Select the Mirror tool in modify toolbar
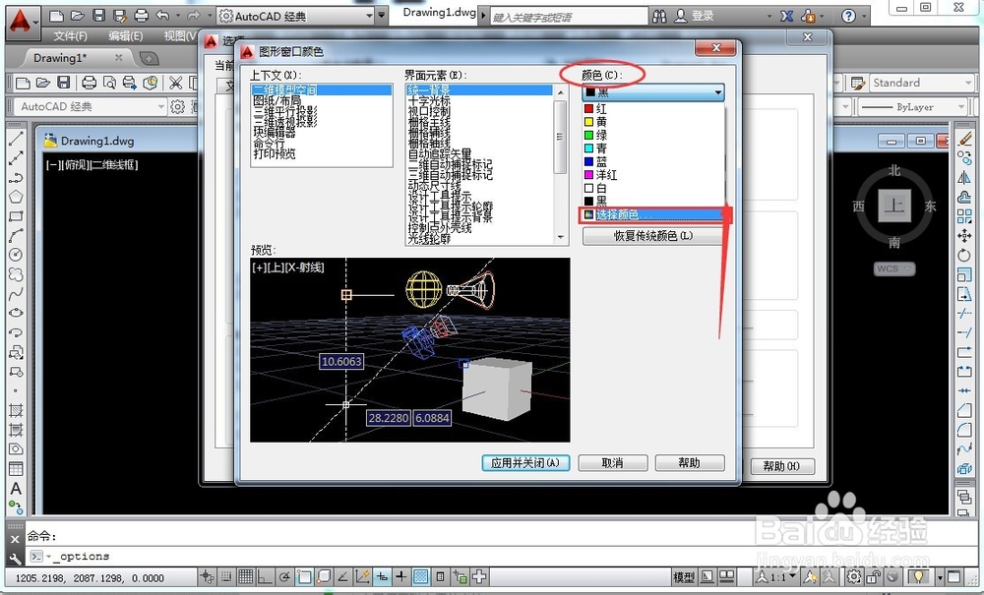This screenshot has width=984, height=595. (964, 177)
